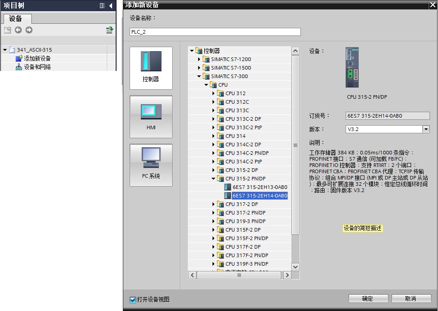Click the forward arrow in project tree toolbar
The width and height of the screenshot is (438, 311).
(x=29, y=30)
